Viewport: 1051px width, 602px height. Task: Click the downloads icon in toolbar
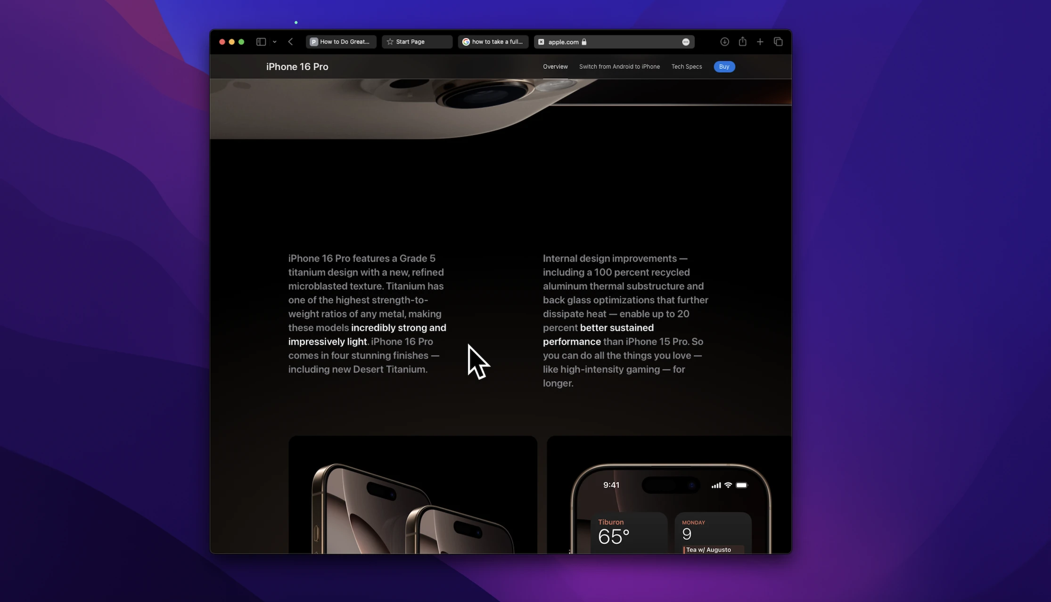[x=725, y=41]
